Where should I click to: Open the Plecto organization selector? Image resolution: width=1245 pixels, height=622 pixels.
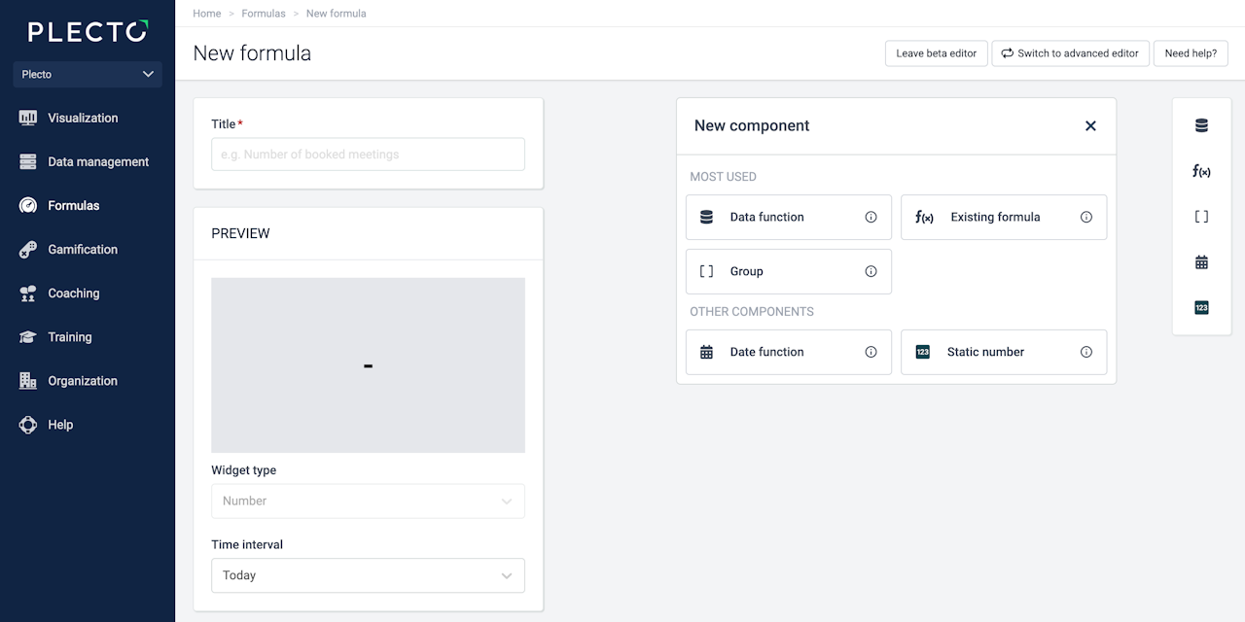88,74
